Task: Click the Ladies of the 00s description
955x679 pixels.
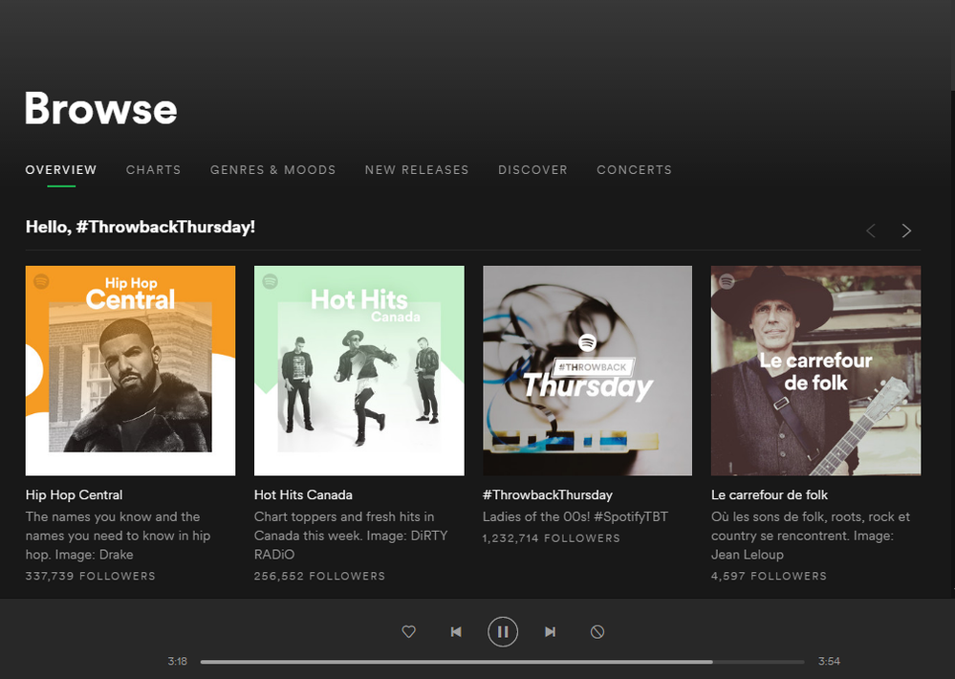Action: 575,516
